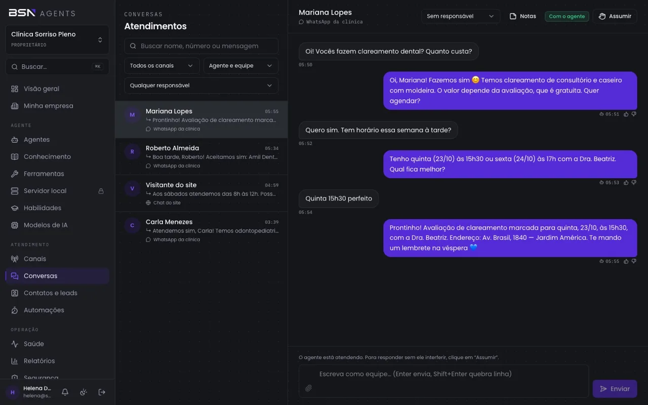Image resolution: width=648 pixels, height=405 pixels.
Task: Expand the Agente e equipe filter
Action: point(241,66)
